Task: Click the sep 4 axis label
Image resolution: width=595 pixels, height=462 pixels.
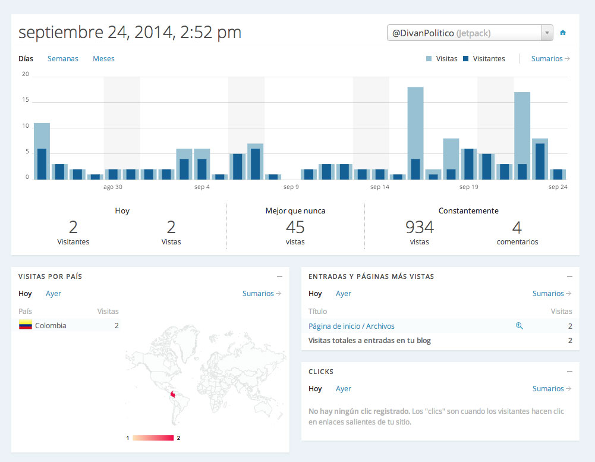Action: (x=202, y=187)
